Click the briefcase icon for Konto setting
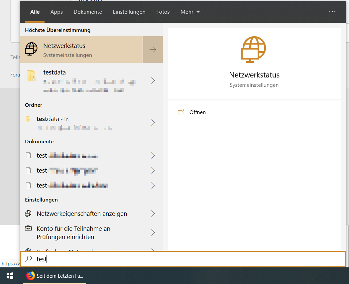The height and width of the screenshot is (284, 349). [28, 228]
